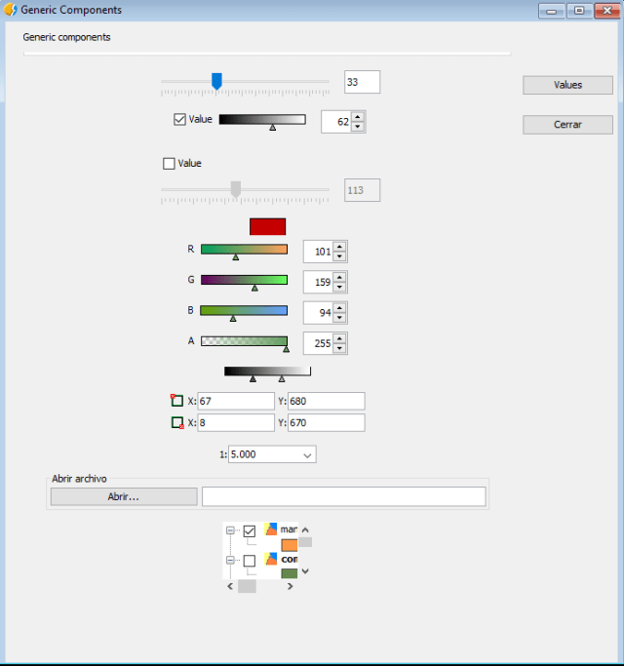624x666 pixels.
Task: Increase the B value 94
Action: 339,308
